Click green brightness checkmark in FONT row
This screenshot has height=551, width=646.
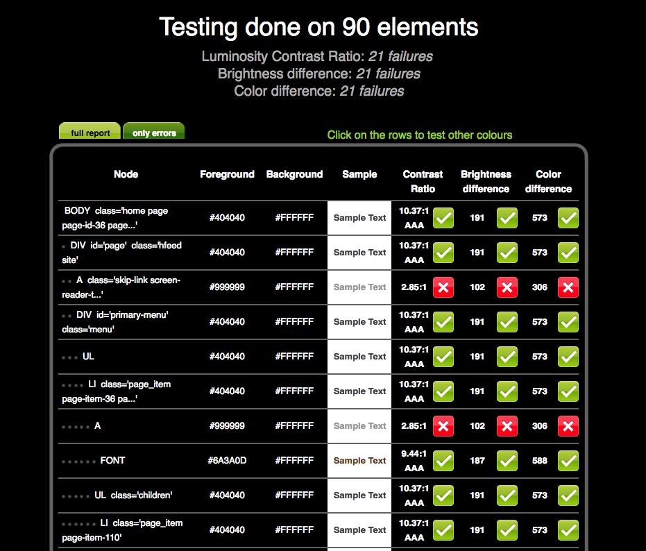[x=507, y=461]
